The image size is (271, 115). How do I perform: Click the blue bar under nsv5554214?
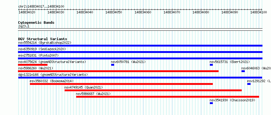tap(140, 46)
